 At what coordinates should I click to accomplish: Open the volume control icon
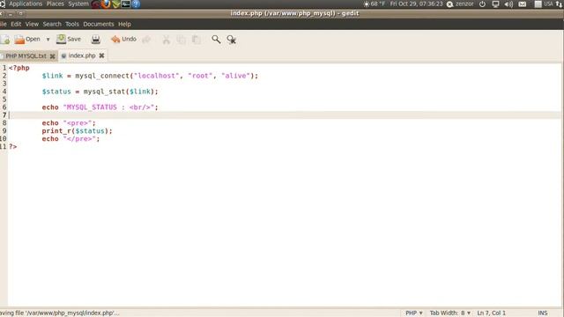(508, 4)
